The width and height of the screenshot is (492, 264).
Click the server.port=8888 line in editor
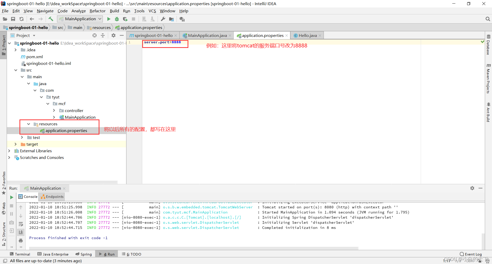pyautogui.click(x=162, y=42)
